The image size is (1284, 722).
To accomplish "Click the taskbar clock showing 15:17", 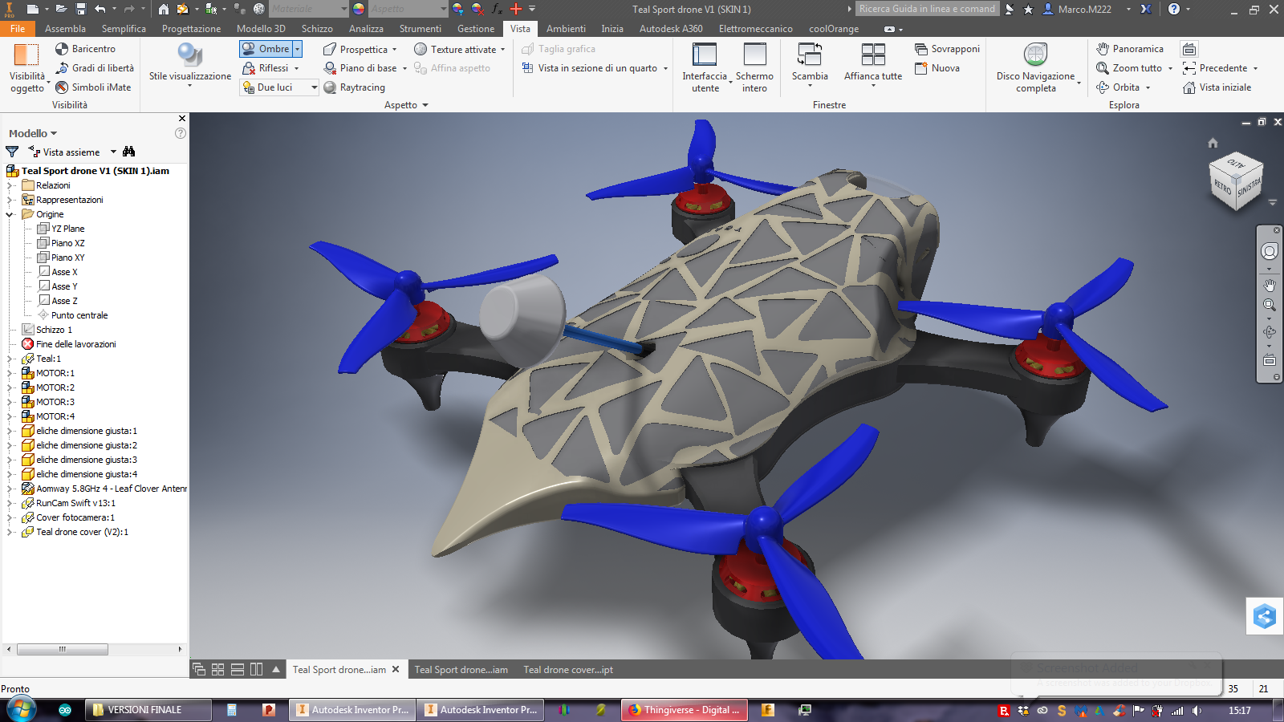I will click(x=1240, y=710).
